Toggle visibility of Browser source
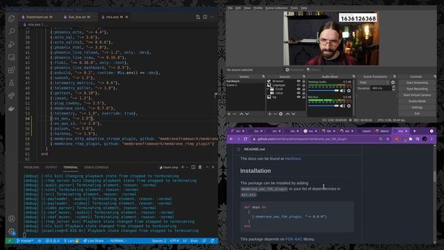The width and height of the screenshot is (444, 250). click(x=298, y=81)
